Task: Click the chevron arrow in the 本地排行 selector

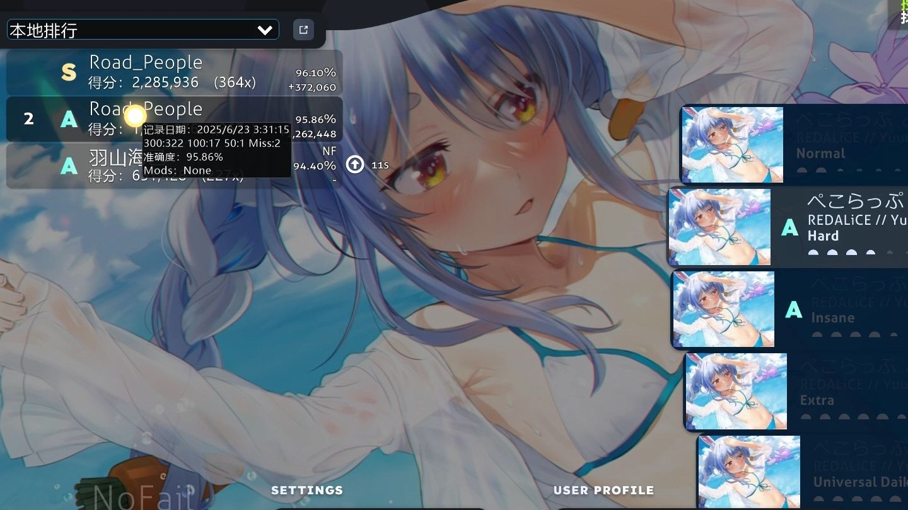Action: pyautogui.click(x=265, y=30)
